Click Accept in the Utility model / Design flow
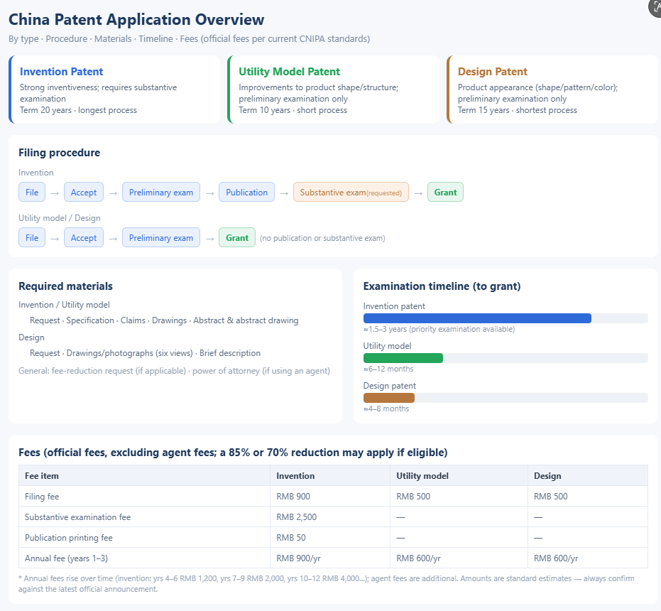 (x=84, y=237)
